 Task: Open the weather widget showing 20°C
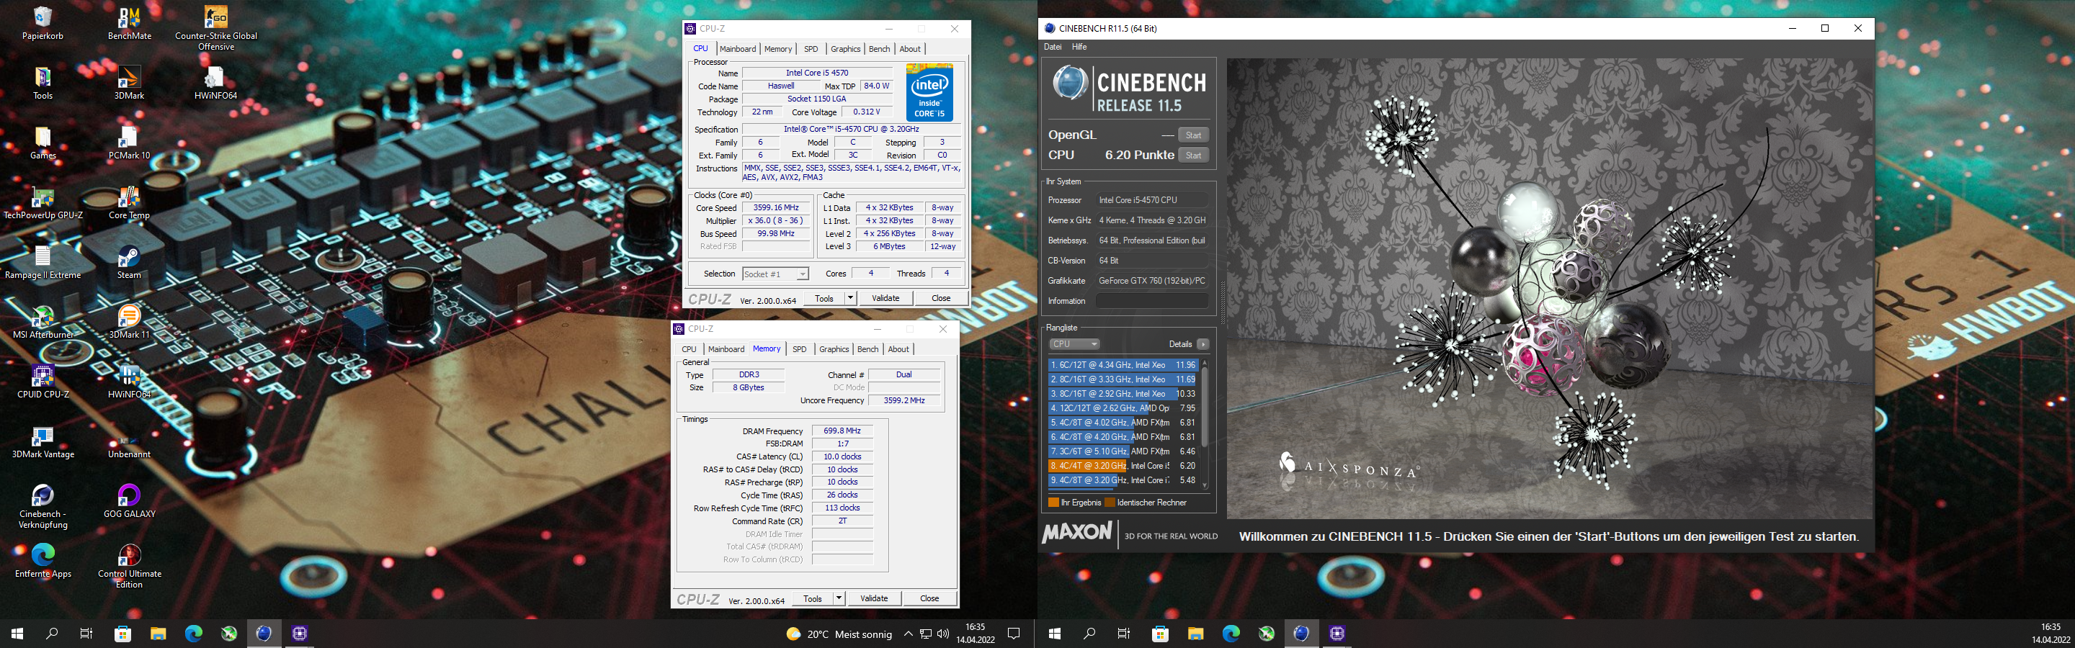coord(839,634)
